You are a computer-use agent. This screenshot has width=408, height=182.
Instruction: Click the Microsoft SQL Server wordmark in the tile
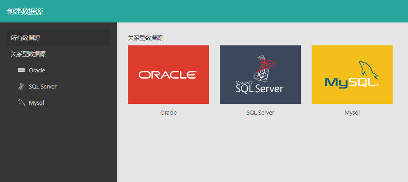pyautogui.click(x=259, y=87)
